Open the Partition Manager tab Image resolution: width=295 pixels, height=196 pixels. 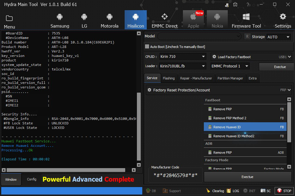click(x=230, y=78)
